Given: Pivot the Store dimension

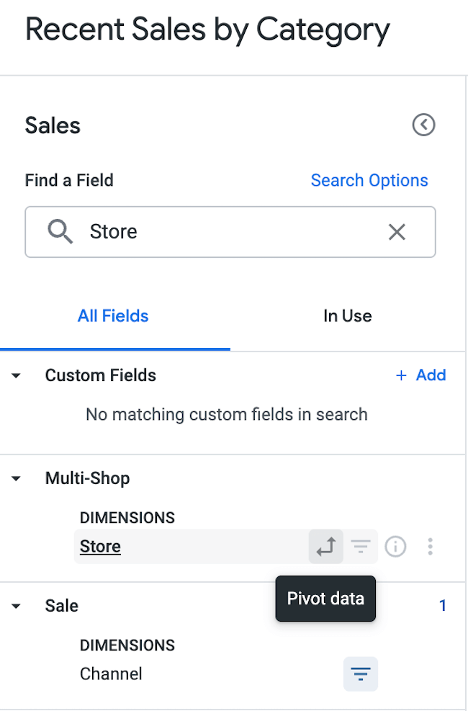Looking at the screenshot, I should pyautogui.click(x=325, y=546).
